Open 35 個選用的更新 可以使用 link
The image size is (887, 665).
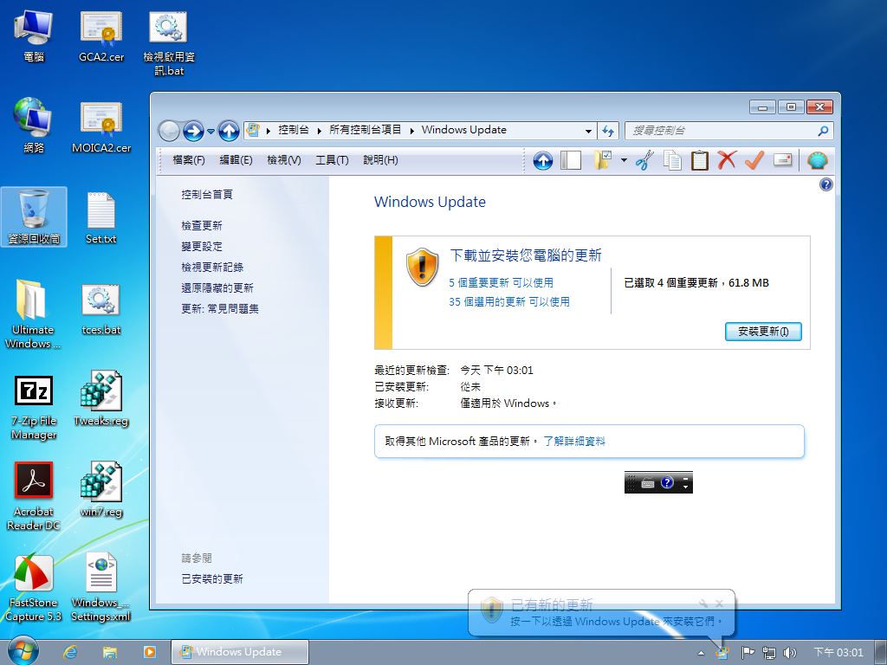(x=509, y=302)
